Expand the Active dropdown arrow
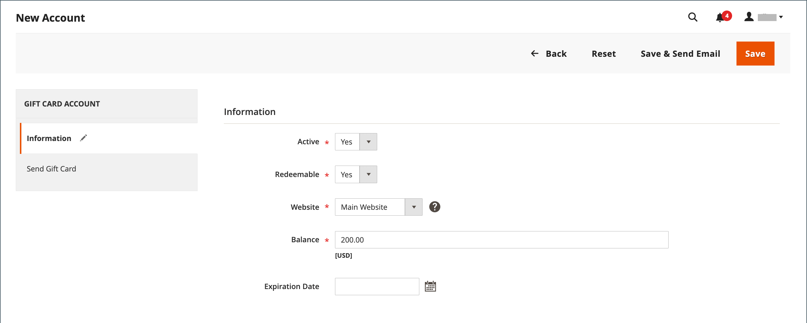This screenshot has width=807, height=323. pos(368,142)
